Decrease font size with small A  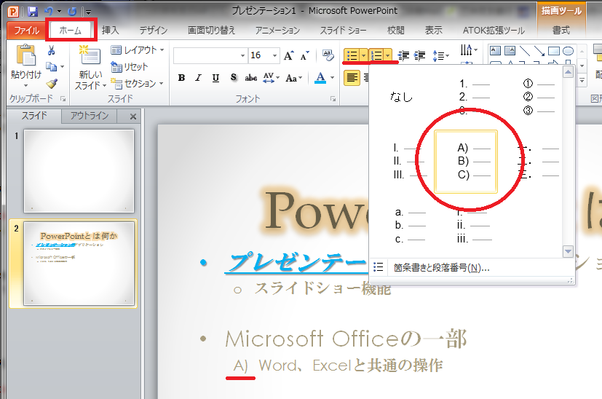pos(305,56)
